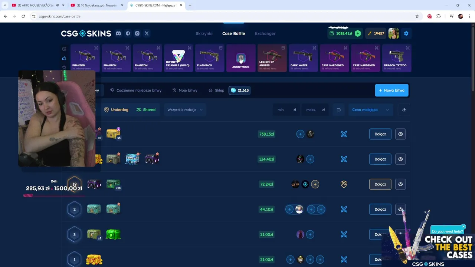Close the Do you need help popup

tap(463, 227)
